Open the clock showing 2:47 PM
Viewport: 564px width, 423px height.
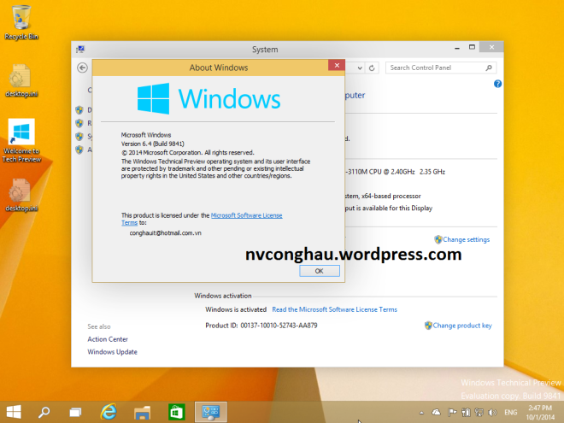(x=540, y=413)
